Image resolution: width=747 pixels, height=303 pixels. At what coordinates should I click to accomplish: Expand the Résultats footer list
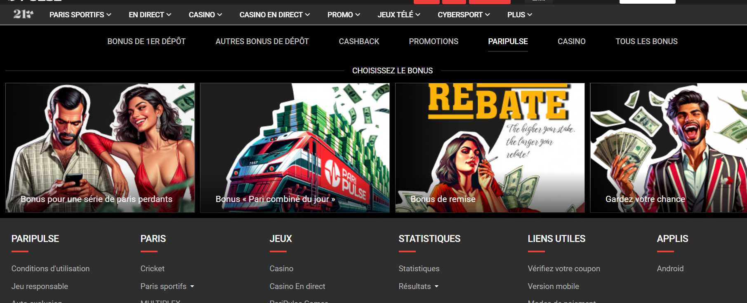pos(437,287)
